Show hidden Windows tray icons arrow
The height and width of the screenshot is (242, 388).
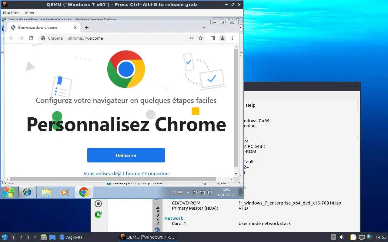click(x=188, y=192)
